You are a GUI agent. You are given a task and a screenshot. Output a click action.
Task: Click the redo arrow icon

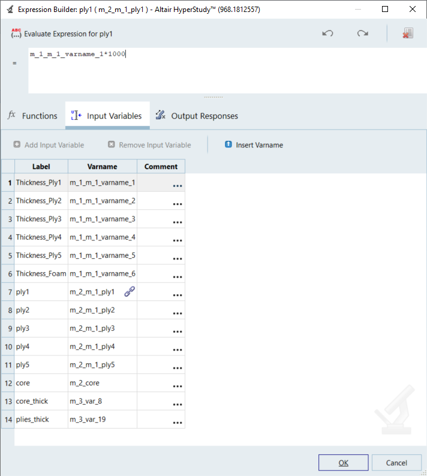point(362,34)
